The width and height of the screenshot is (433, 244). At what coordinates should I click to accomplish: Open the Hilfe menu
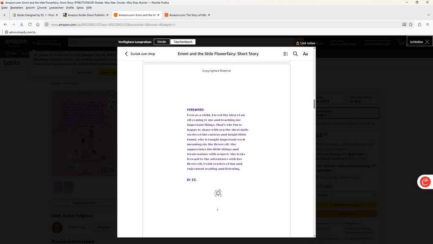[89, 8]
